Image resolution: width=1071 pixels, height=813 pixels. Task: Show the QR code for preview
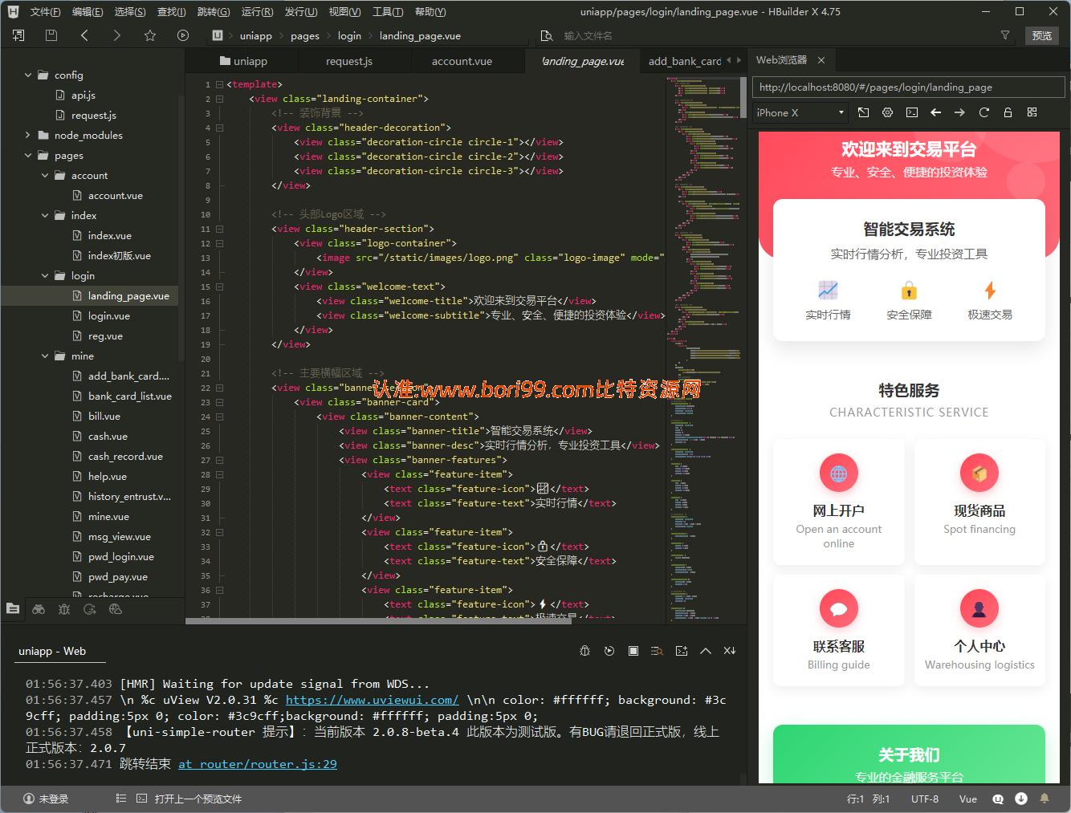click(1032, 112)
